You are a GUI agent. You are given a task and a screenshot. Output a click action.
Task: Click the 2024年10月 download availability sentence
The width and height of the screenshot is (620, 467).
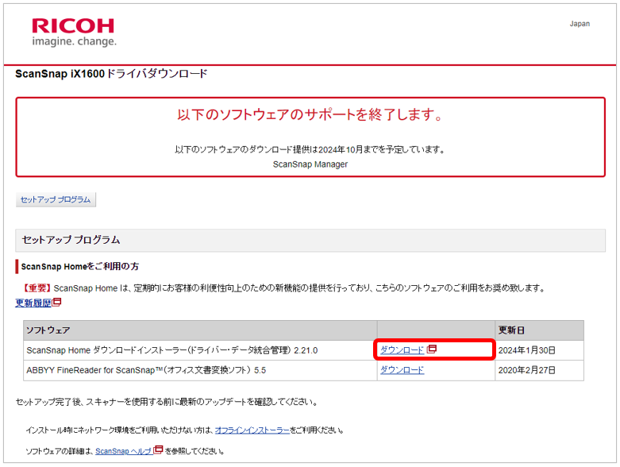pos(310,149)
